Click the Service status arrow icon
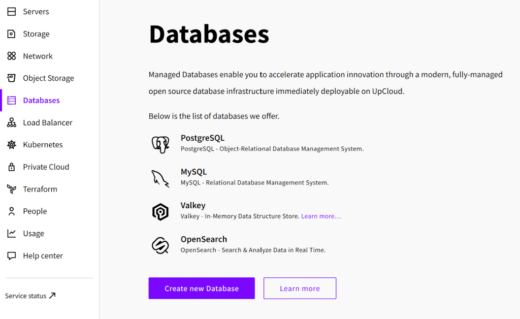Viewport: 520px width, 319px height. click(x=52, y=296)
